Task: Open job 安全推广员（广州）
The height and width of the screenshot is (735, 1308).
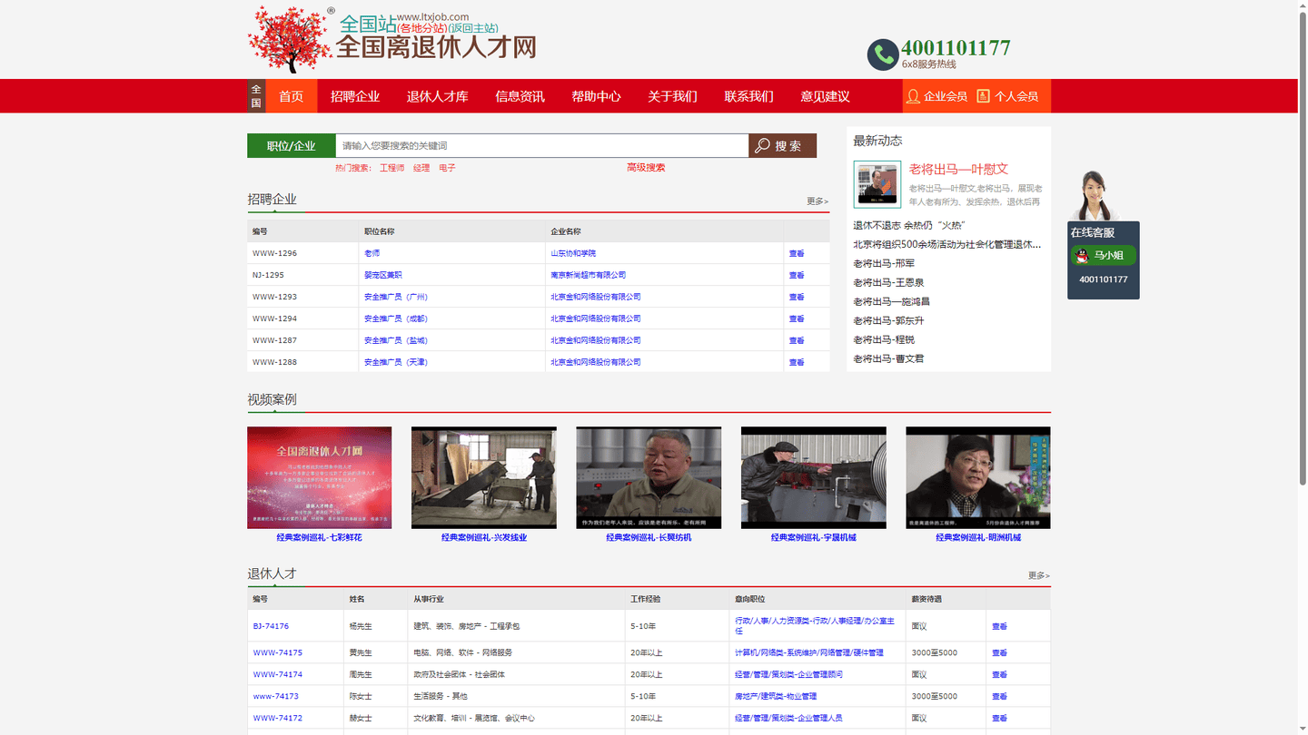Action: [x=396, y=297]
